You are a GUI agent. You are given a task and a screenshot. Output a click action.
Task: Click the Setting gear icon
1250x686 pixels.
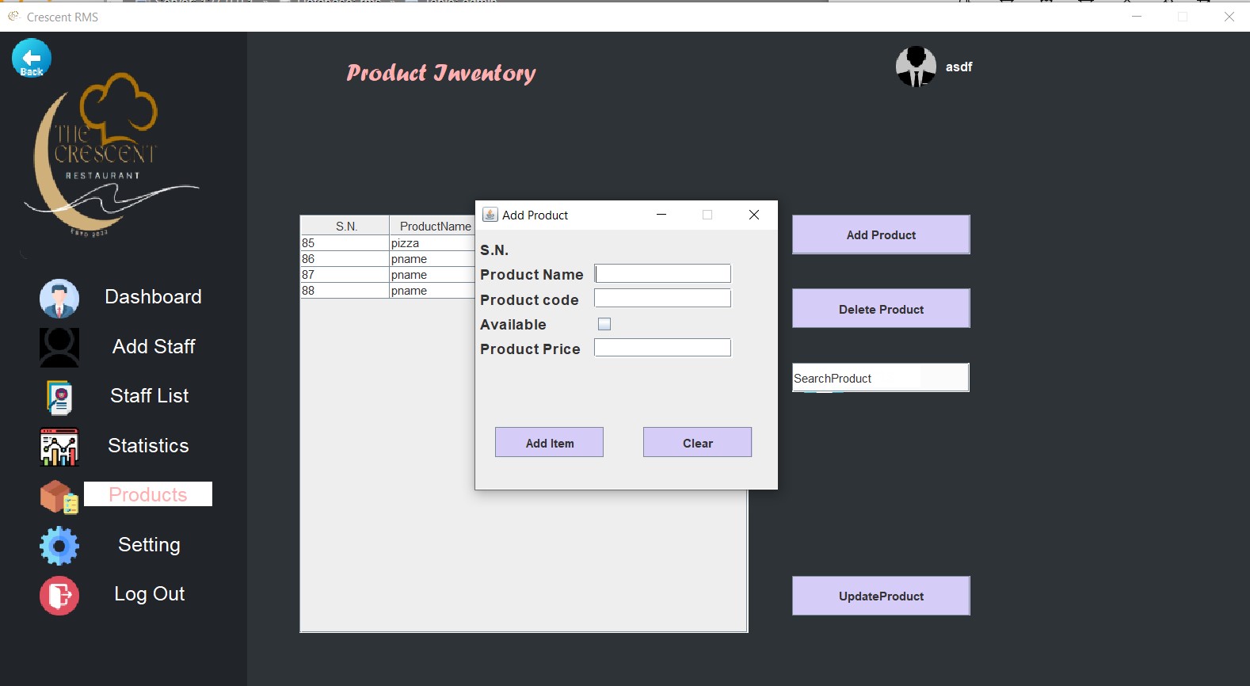[59, 546]
